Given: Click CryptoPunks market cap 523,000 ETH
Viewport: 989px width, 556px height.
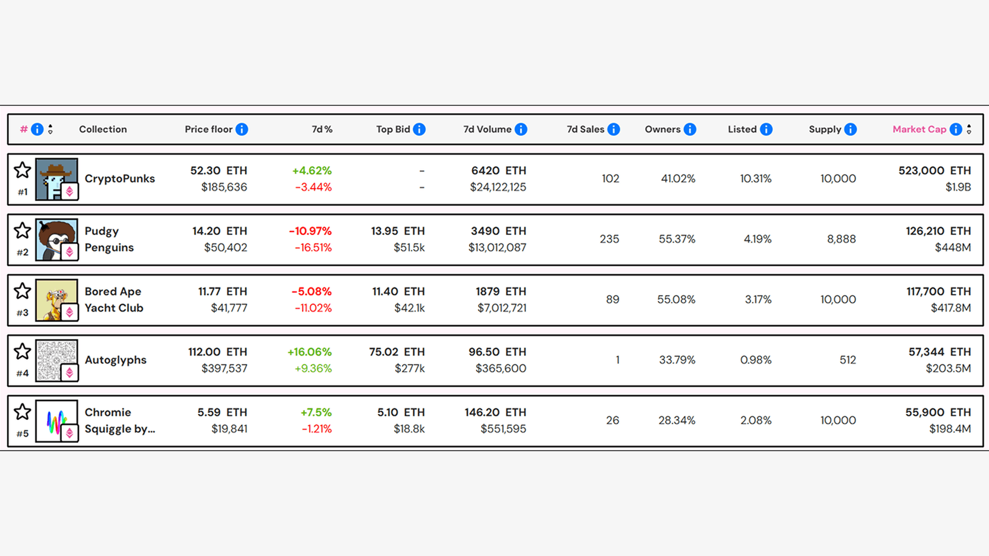Looking at the screenshot, I should 935,170.
